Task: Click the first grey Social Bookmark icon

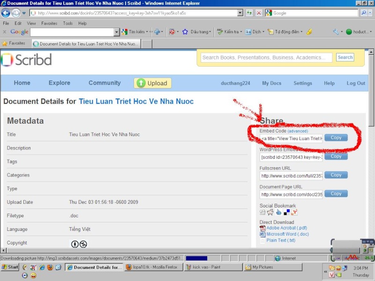Action: point(262,212)
